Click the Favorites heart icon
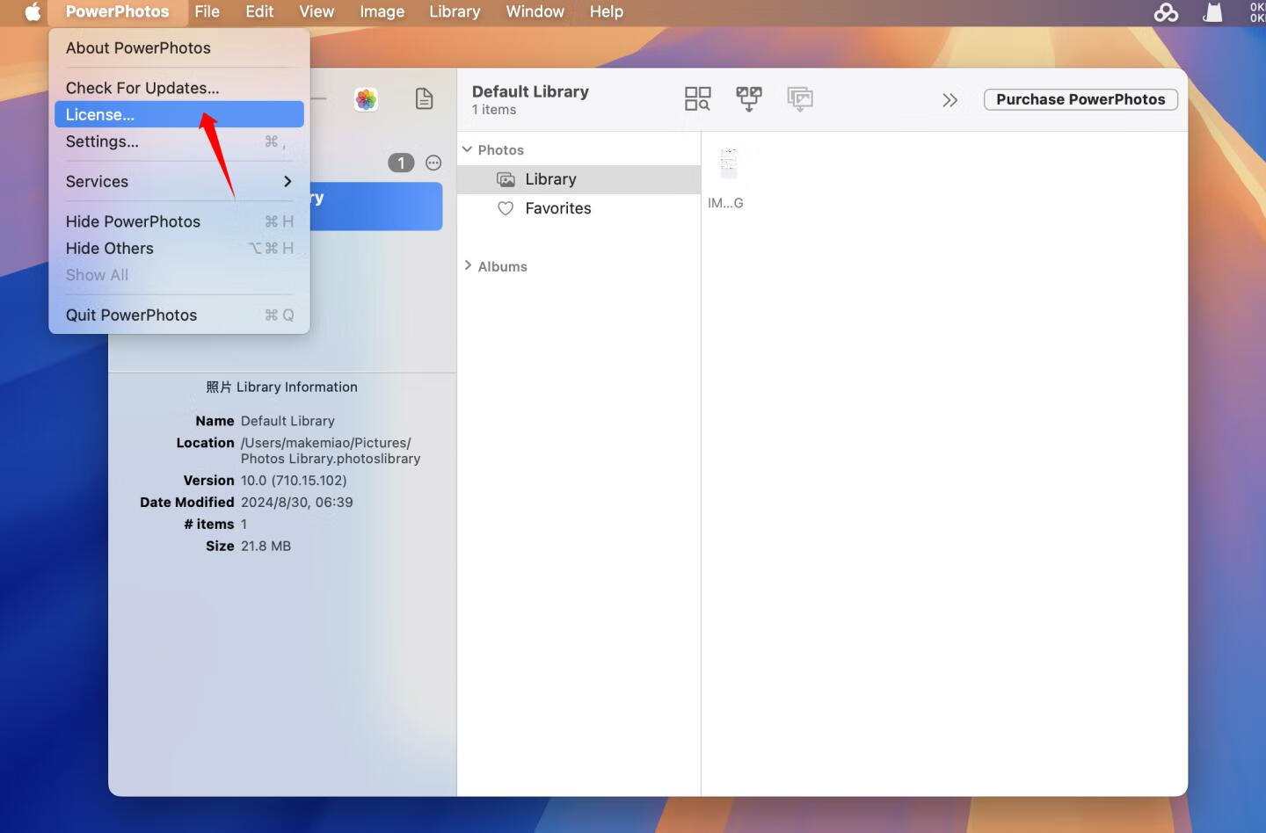The height and width of the screenshot is (833, 1266). (506, 208)
